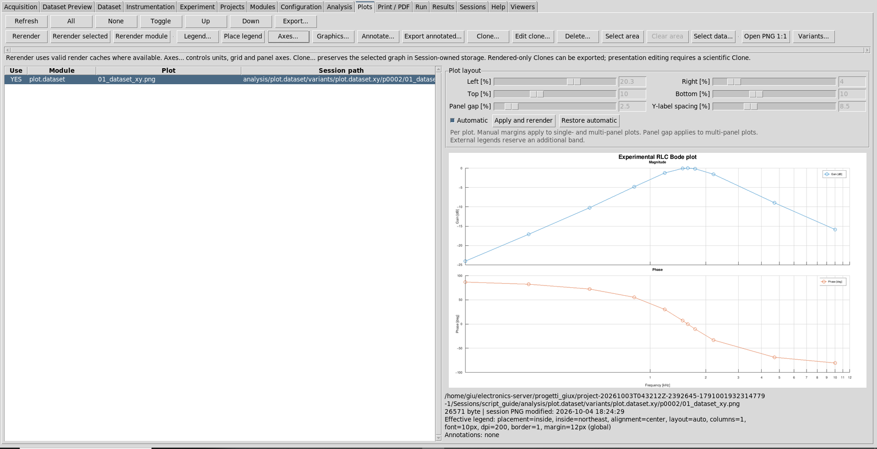Open the Variants... dialog
This screenshot has width=877, height=449.
813,37
